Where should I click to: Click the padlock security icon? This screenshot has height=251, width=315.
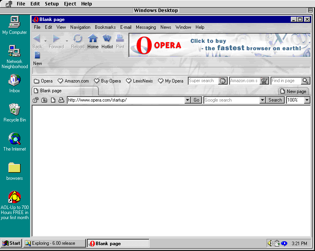point(36,100)
